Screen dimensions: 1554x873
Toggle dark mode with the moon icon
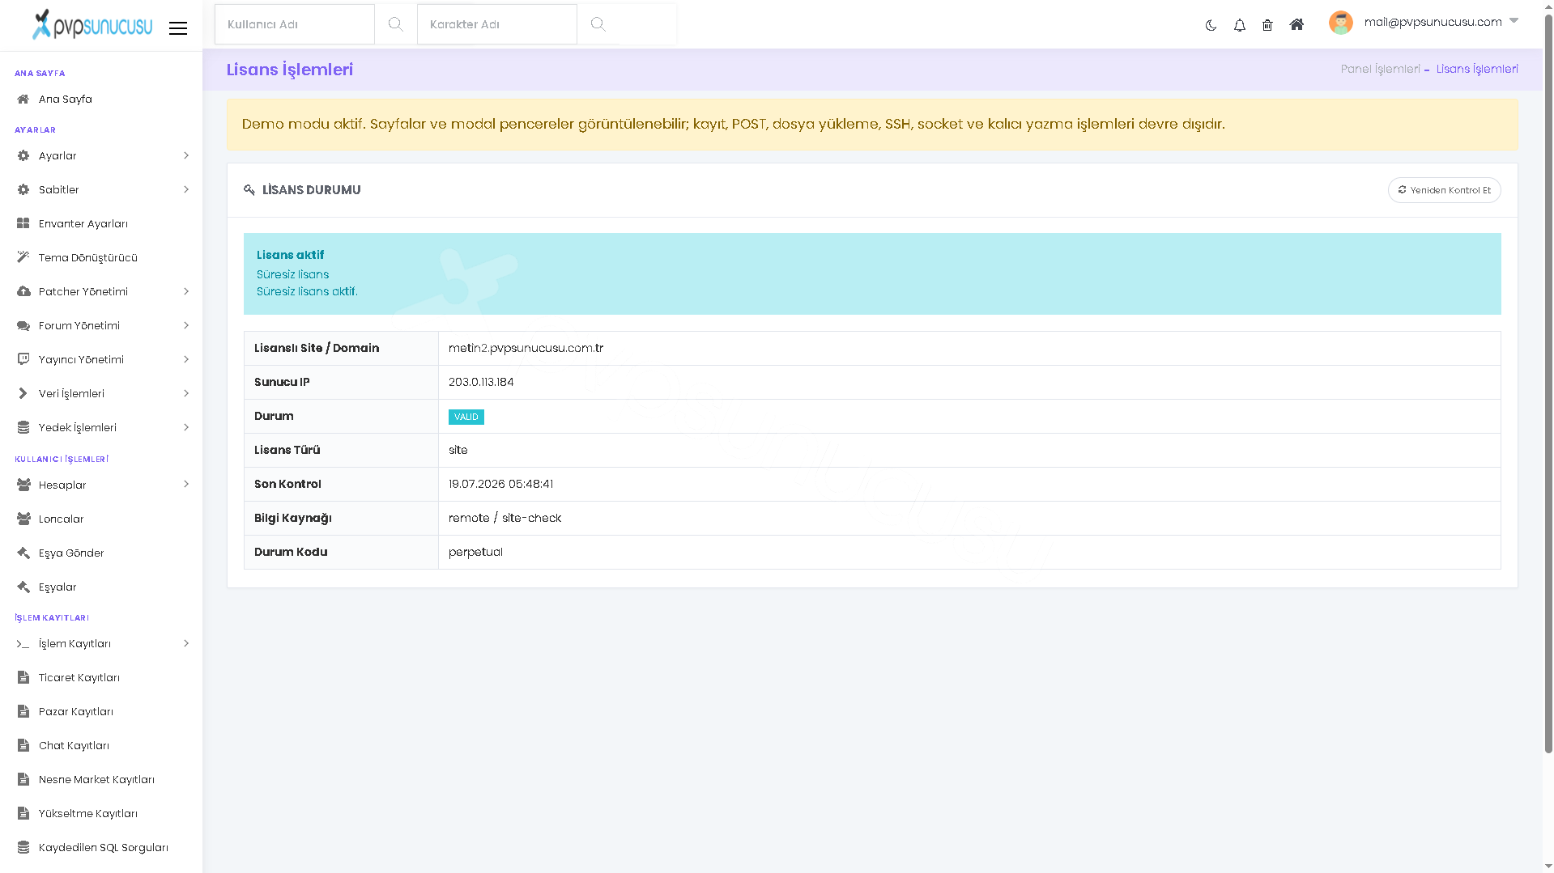click(x=1211, y=25)
